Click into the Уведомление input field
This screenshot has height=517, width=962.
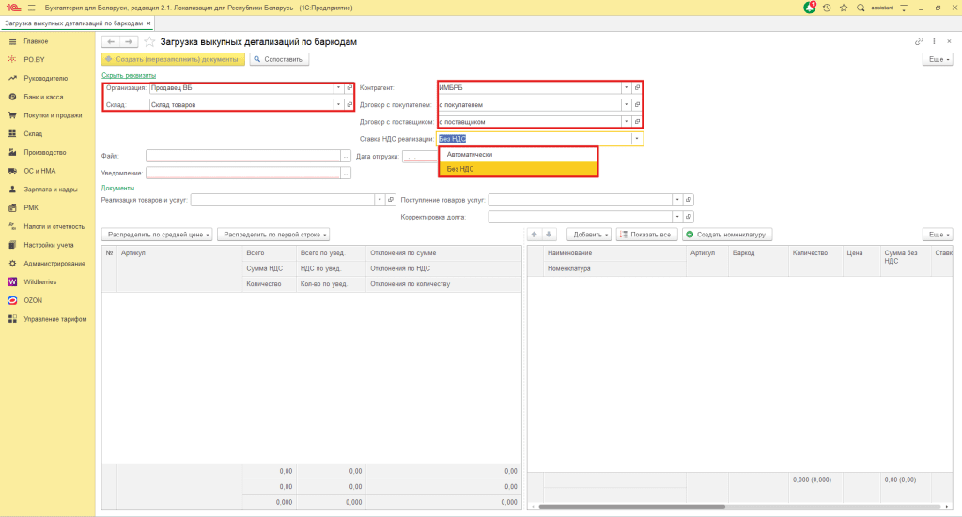point(242,173)
